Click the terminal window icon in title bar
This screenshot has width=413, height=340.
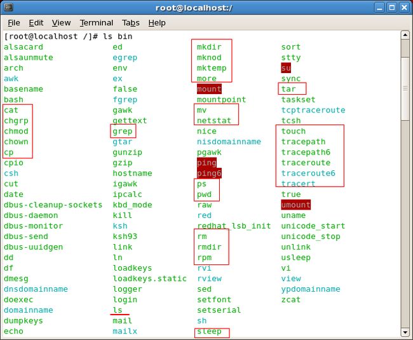point(8,8)
